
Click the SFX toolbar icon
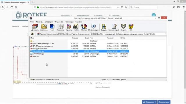coord(131,27)
